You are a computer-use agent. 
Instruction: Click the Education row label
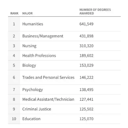(x=31, y=119)
